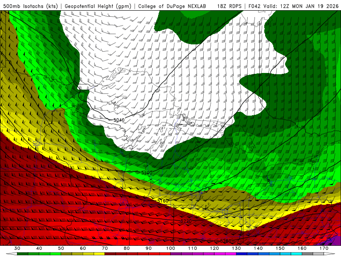This screenshot has height=256, width=341.
Task: Click the 'Geopotential Height (gpm)' title text
Action: tap(98, 6)
